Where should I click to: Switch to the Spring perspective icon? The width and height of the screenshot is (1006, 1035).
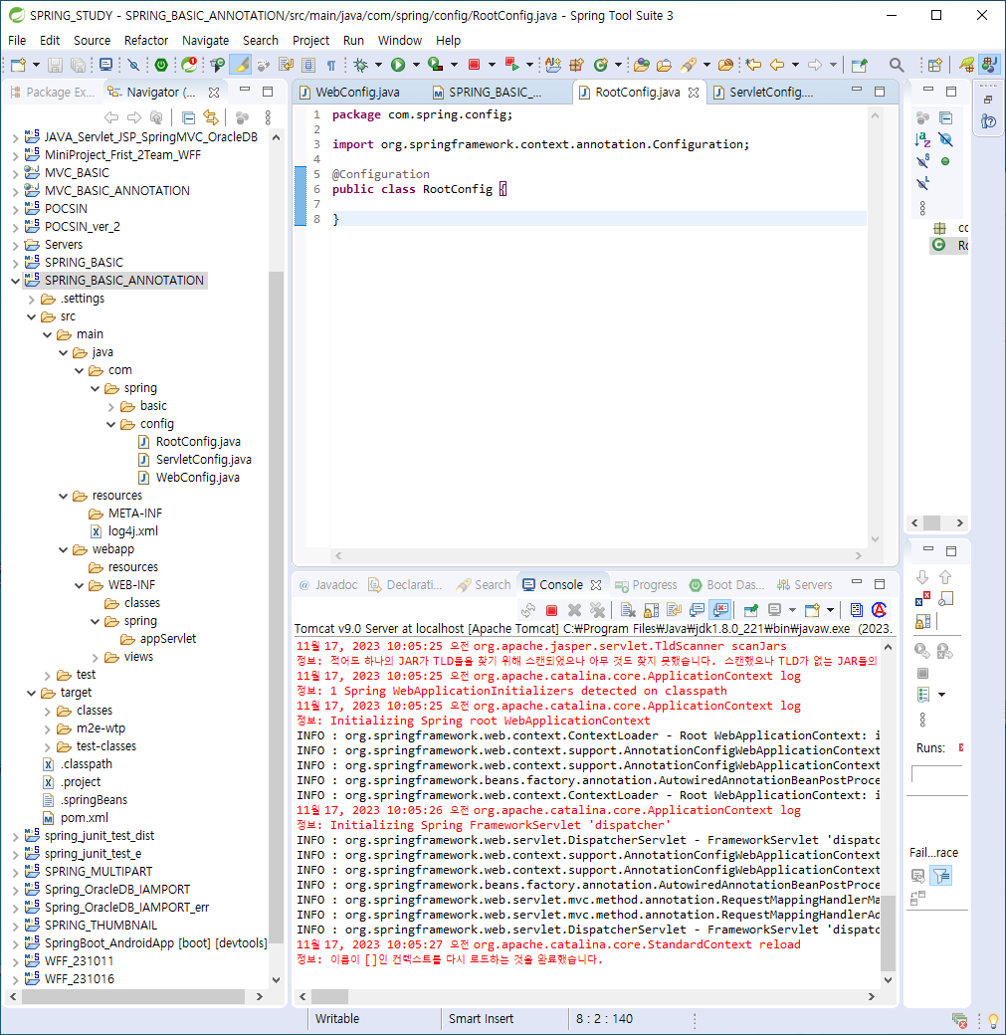tap(966, 65)
